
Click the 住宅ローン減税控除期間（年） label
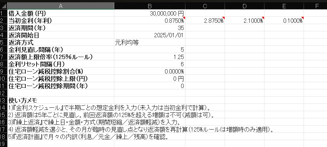61,86
